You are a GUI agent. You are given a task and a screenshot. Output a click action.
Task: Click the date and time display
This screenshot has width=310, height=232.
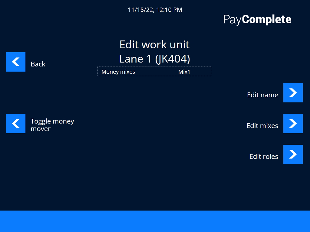tap(155, 10)
